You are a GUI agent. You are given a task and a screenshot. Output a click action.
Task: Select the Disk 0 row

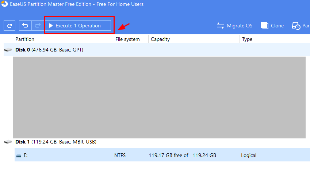pyautogui.click(x=157, y=50)
